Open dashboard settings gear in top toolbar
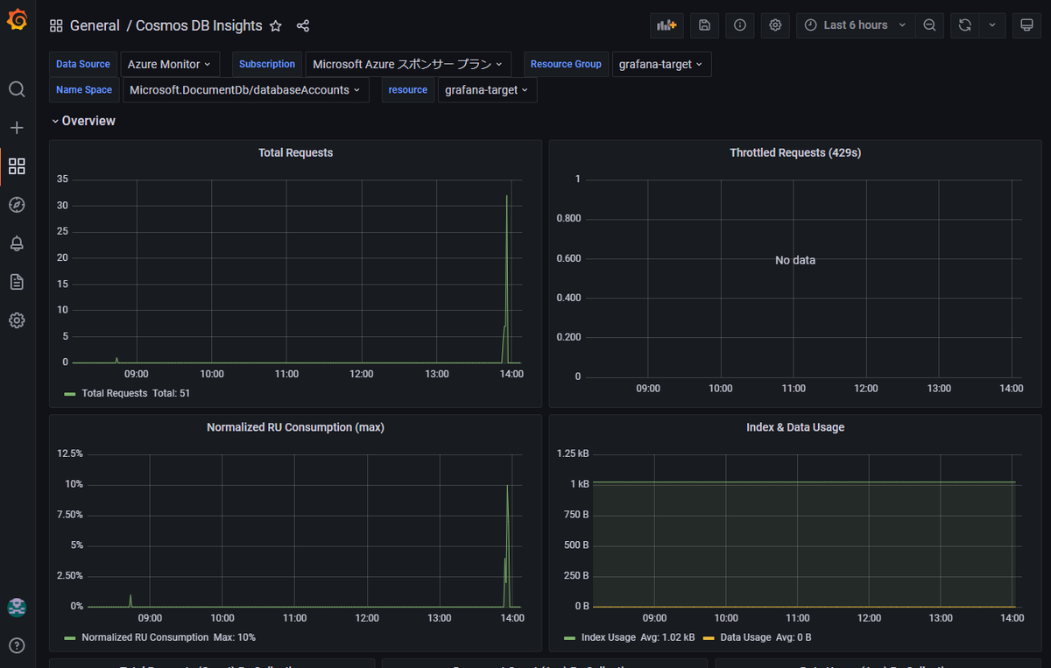The width and height of the screenshot is (1051, 668). (775, 25)
